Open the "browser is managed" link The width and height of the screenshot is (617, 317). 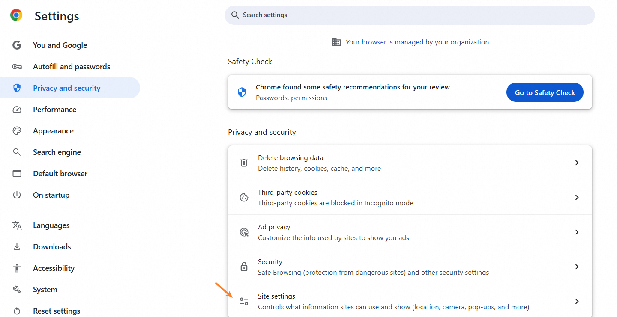coord(392,42)
